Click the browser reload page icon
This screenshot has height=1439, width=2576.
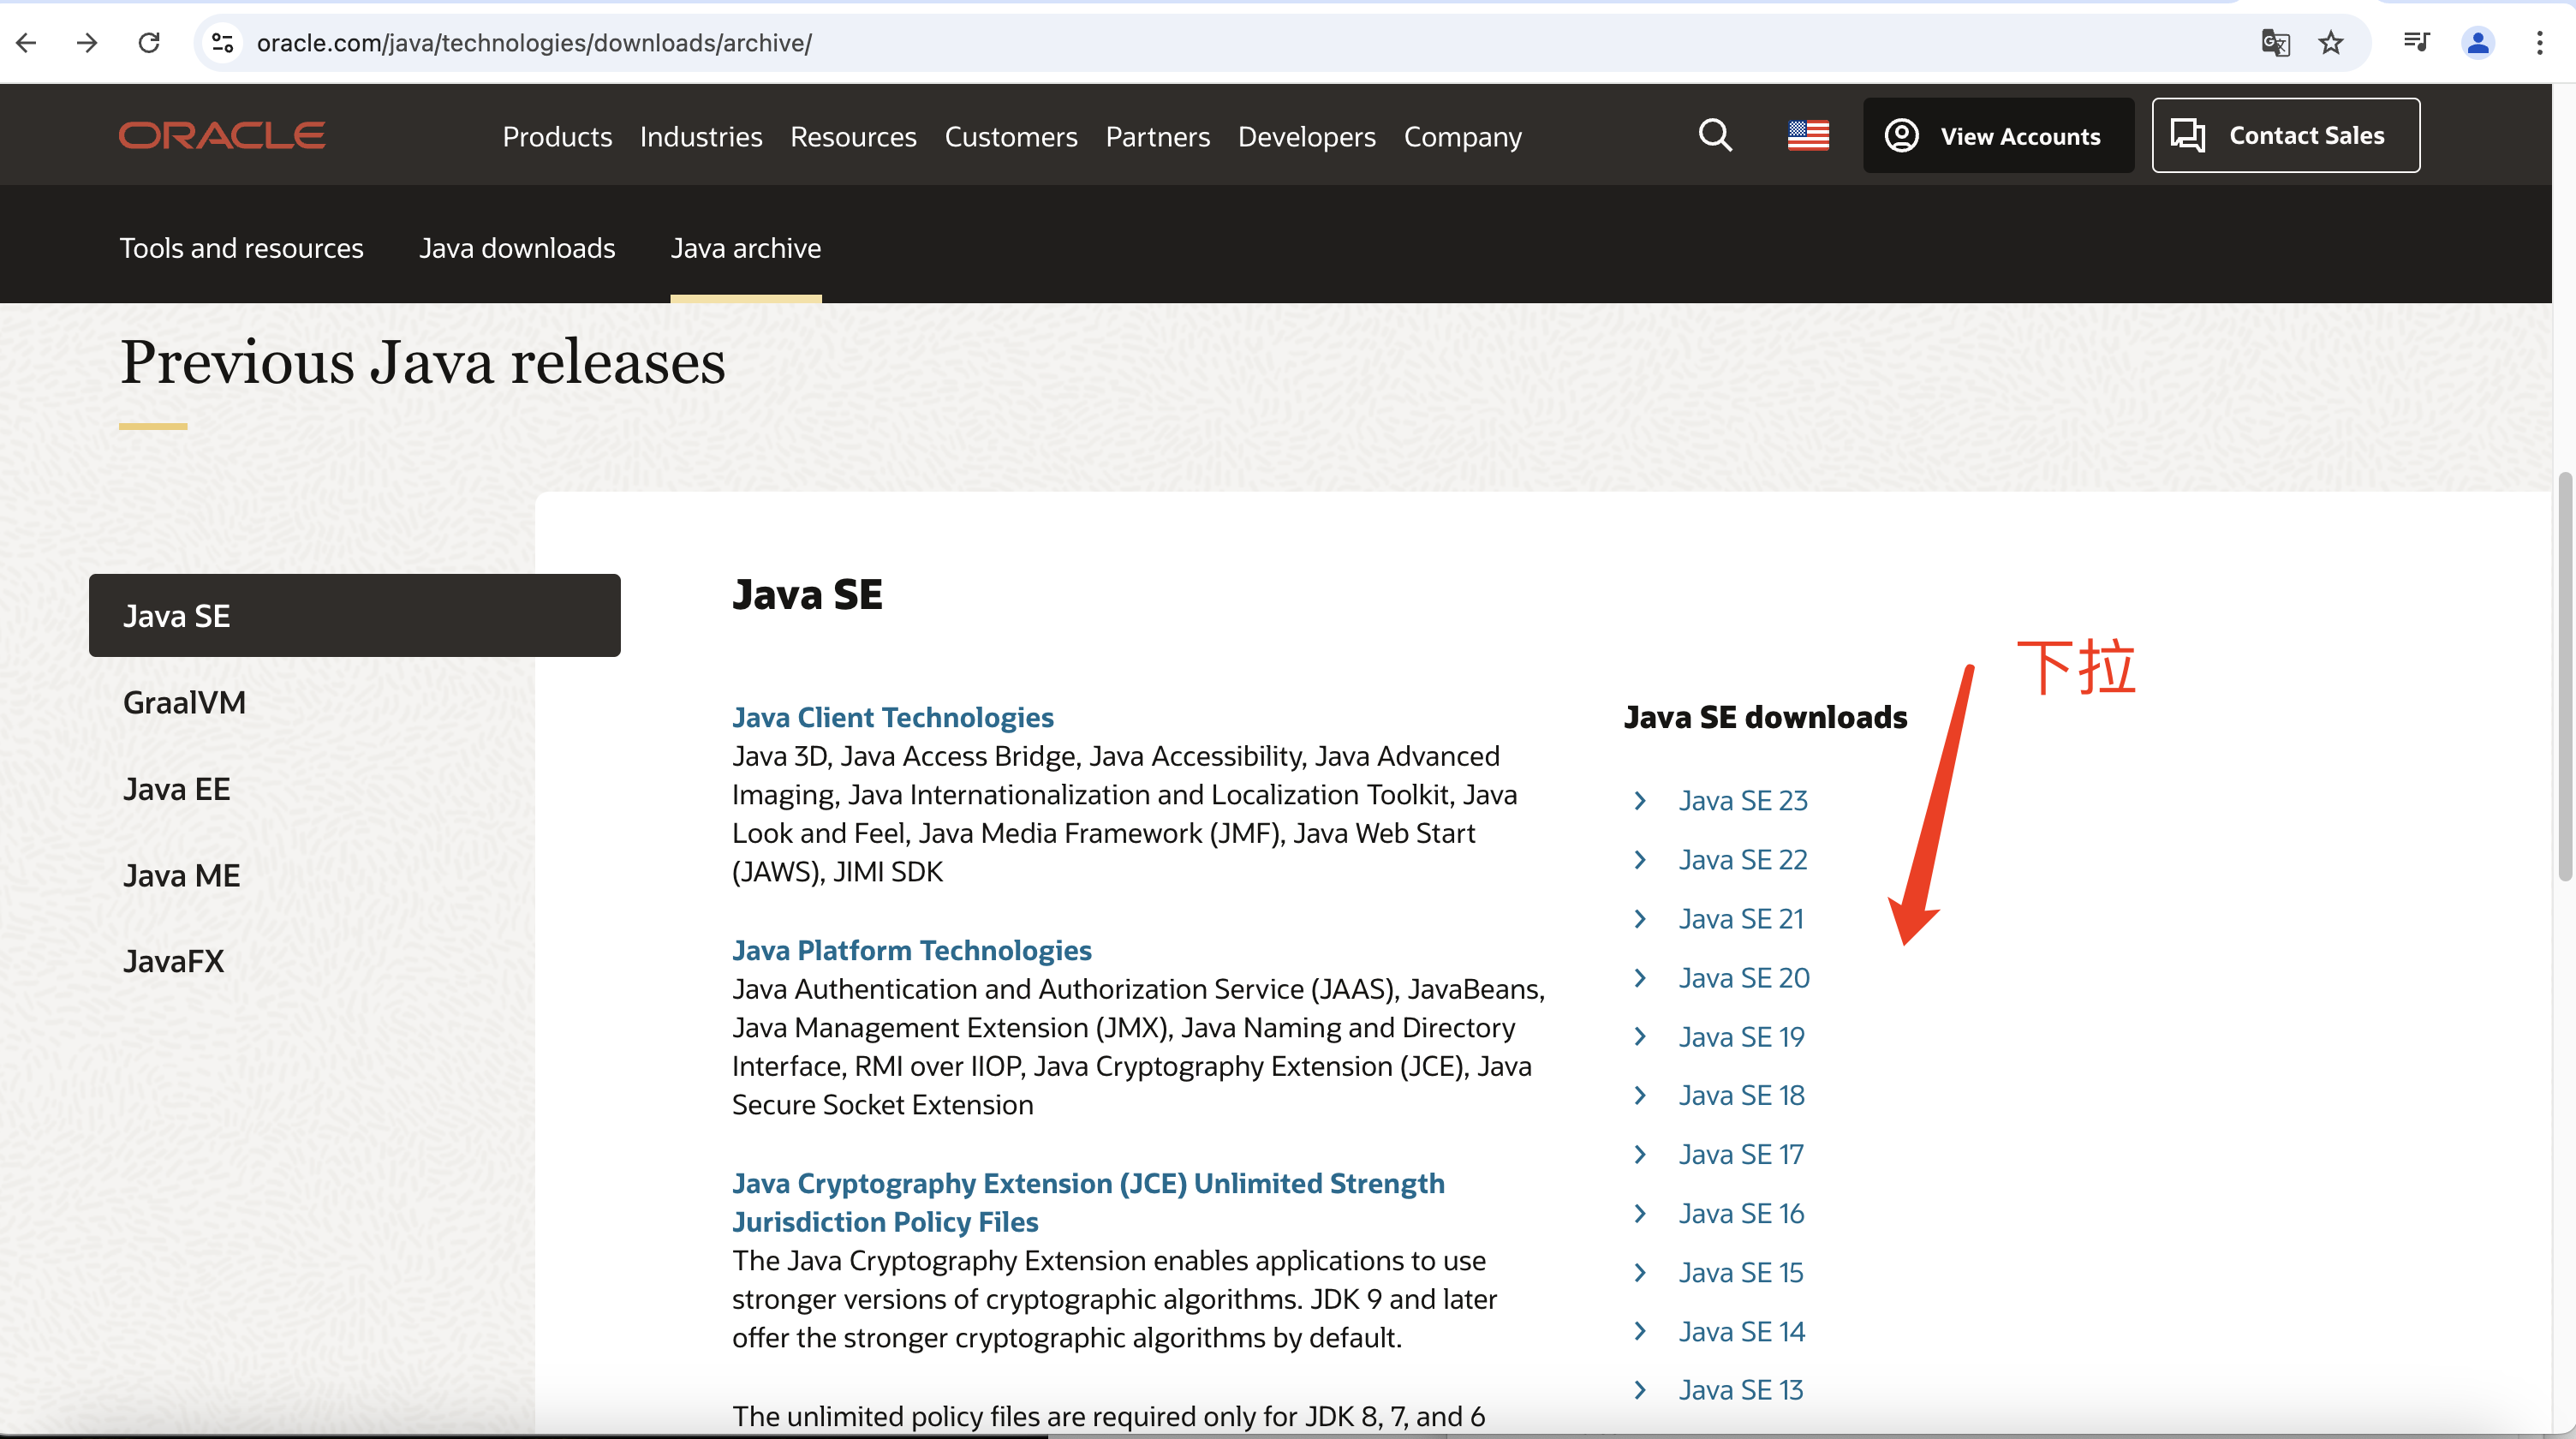click(149, 43)
